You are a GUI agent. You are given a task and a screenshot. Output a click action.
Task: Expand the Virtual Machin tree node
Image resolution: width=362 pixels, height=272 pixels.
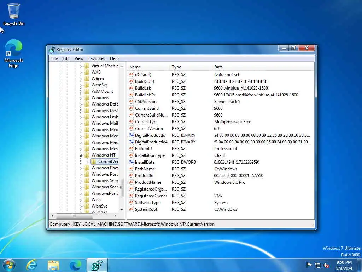pyautogui.click(x=81, y=66)
